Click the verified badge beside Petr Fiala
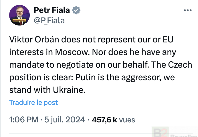The image size is (198, 137). (76, 10)
